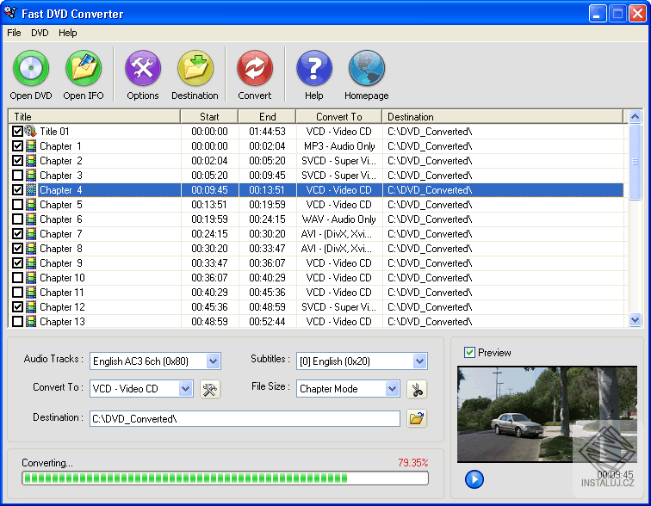Click the filmstrip icon of Chapter 4
Screen dimensions: 651x506
point(31,190)
